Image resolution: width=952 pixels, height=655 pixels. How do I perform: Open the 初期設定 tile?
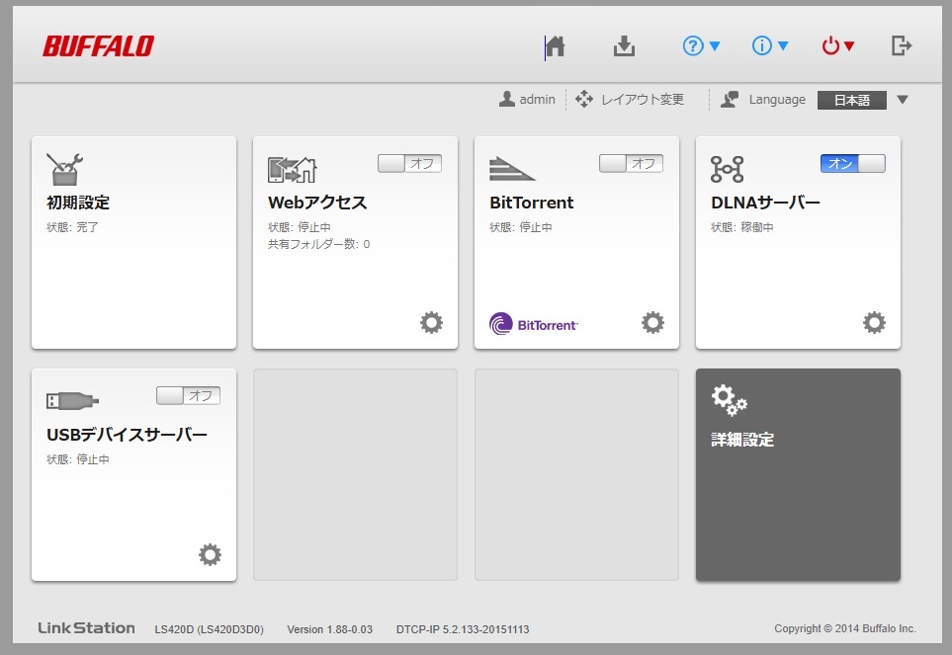[x=133, y=243]
